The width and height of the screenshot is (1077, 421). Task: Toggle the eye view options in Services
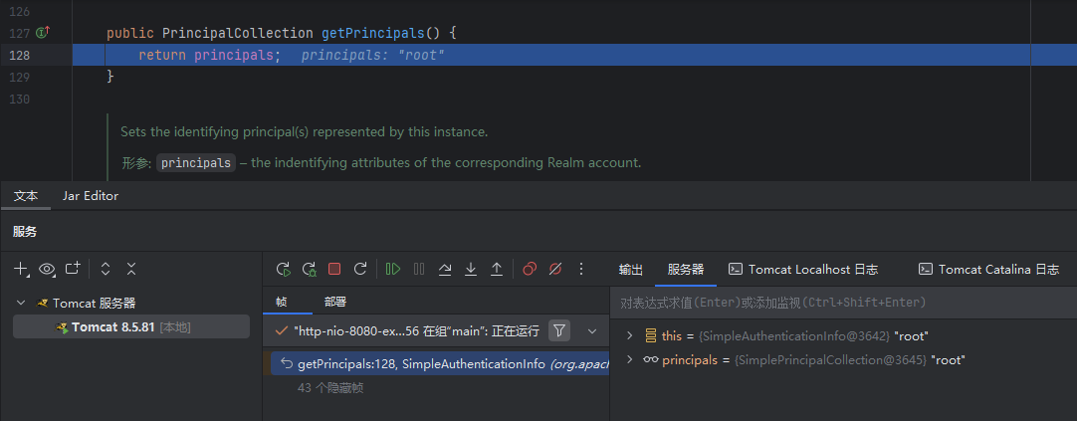(x=47, y=269)
